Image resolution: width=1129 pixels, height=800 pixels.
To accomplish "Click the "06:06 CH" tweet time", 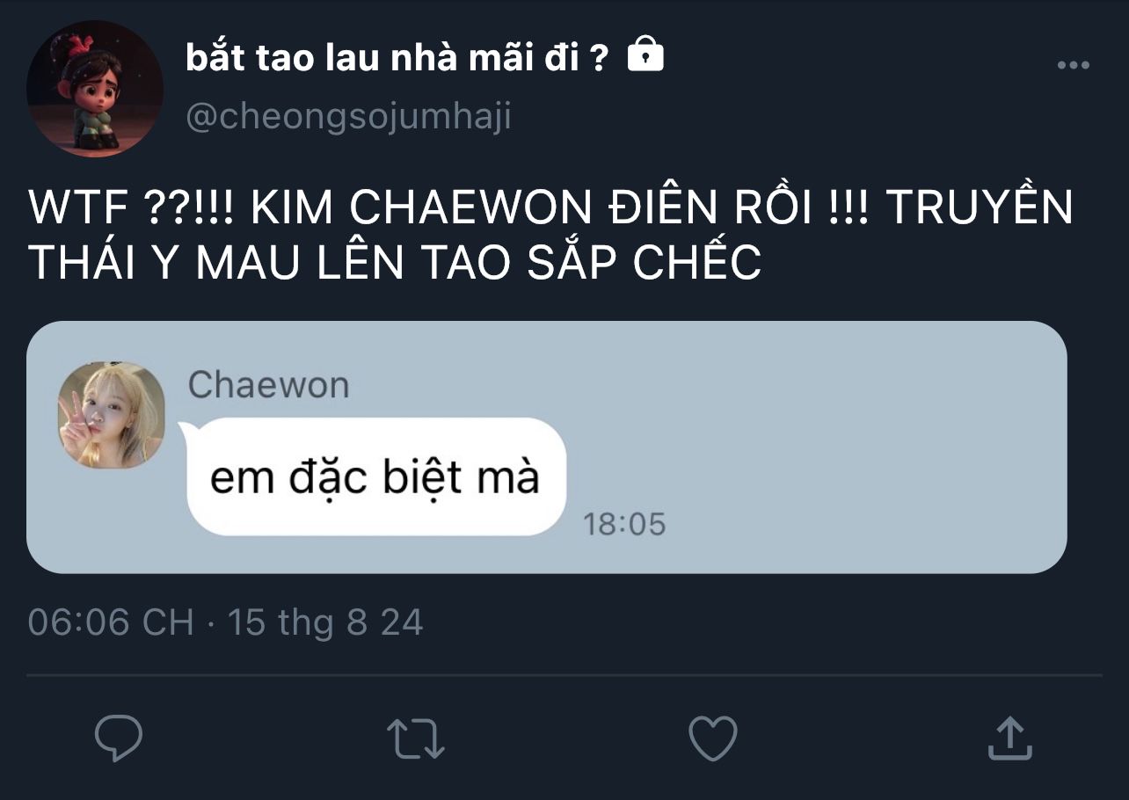I will [x=111, y=622].
